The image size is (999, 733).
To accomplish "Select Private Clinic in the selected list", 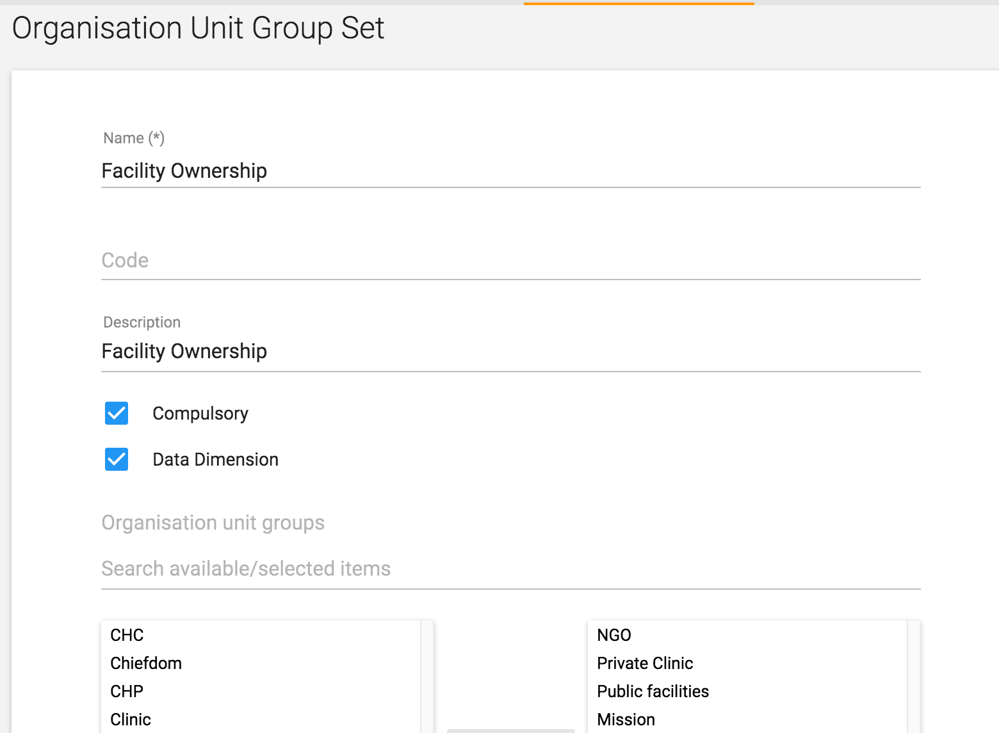I will 645,663.
